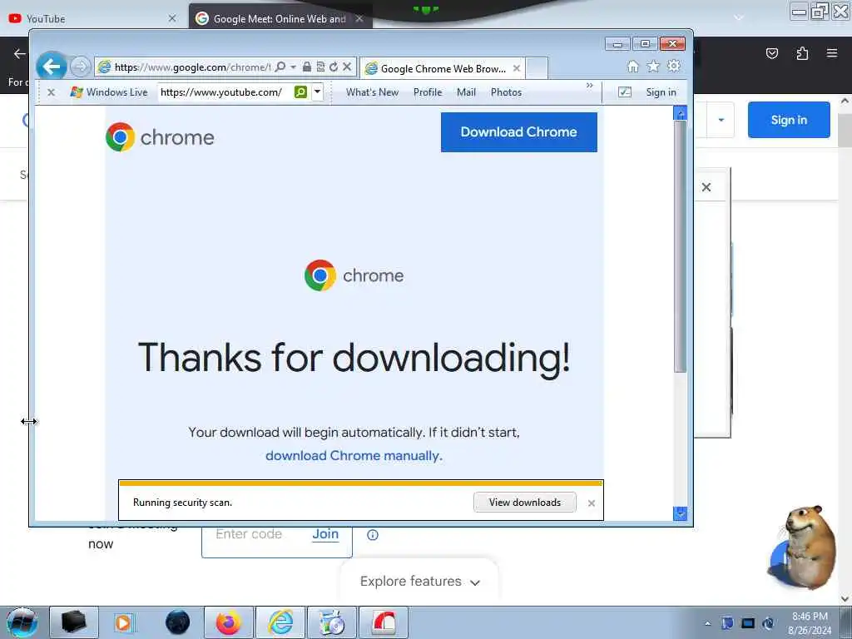Click the Join link on Meet page
The image size is (852, 639).
(x=325, y=534)
